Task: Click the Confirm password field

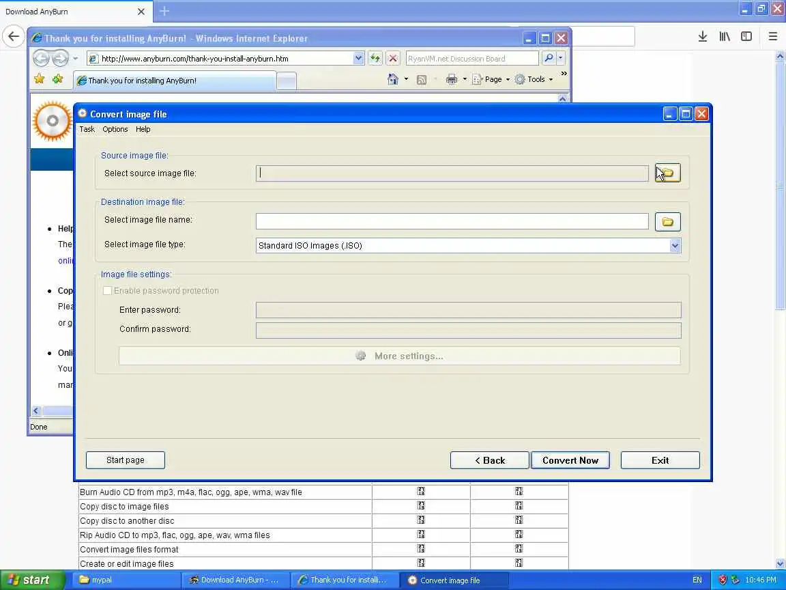Action: pos(468,330)
